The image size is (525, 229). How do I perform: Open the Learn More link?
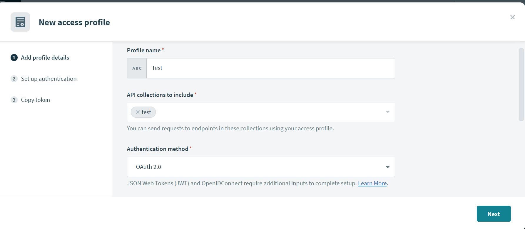372,183
